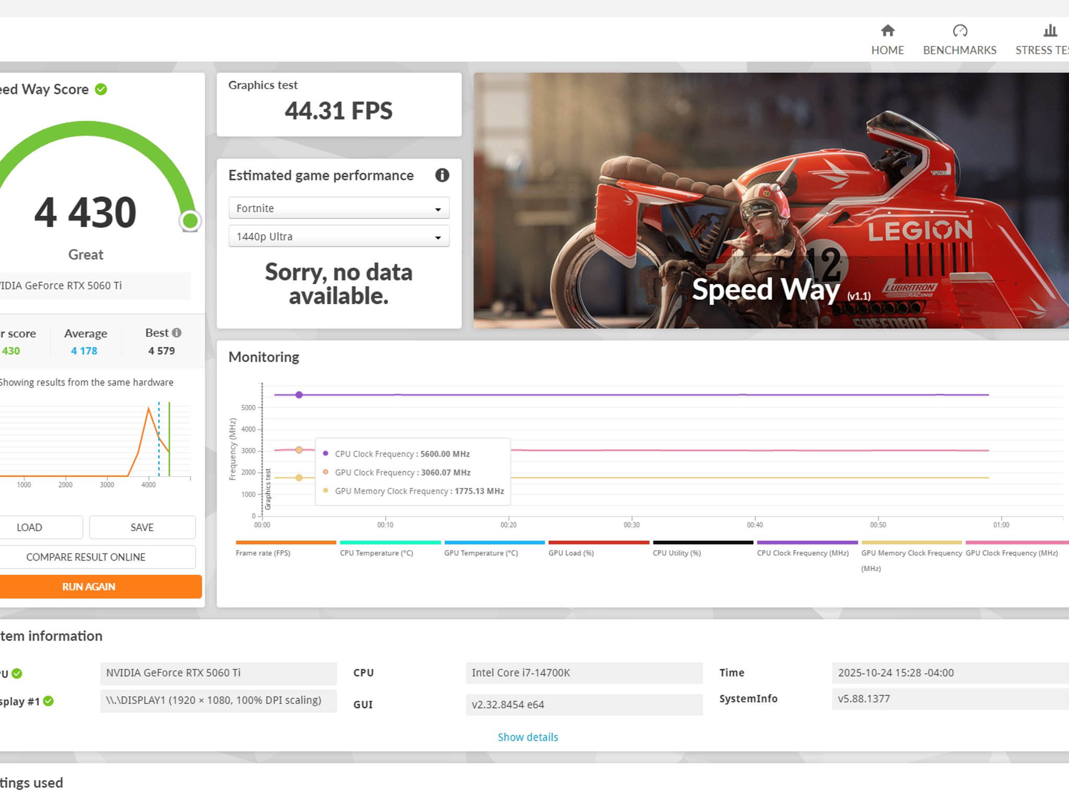Viewport: 1069px width, 801px height.
Task: Go to the HOME tab
Action: pyautogui.click(x=887, y=50)
